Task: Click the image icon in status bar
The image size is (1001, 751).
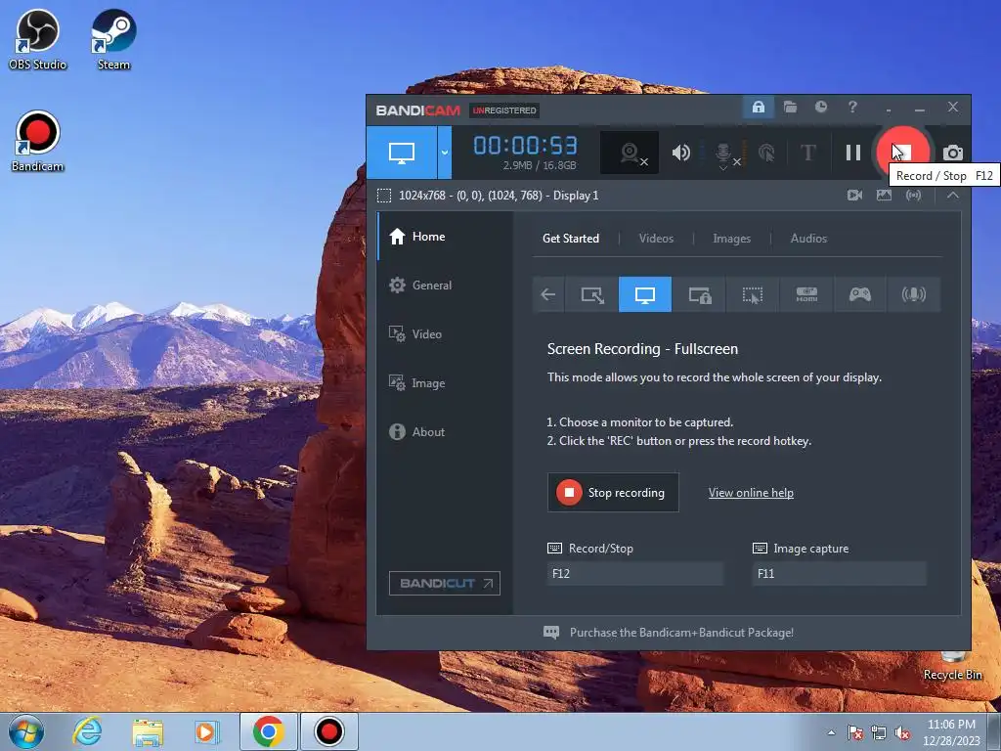Action: click(884, 196)
